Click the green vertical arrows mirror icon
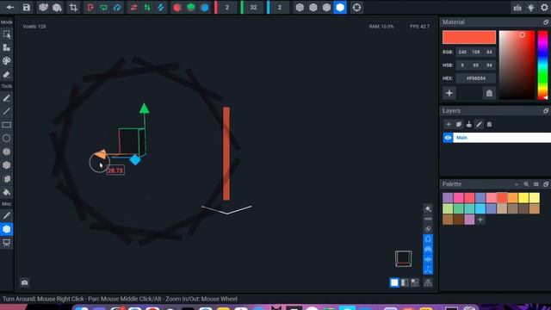The image size is (551, 310). coord(147,8)
